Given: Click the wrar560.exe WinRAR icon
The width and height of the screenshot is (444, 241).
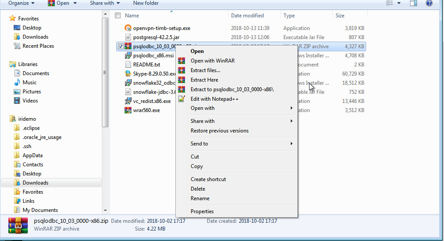Looking at the screenshot, I should point(128,110).
